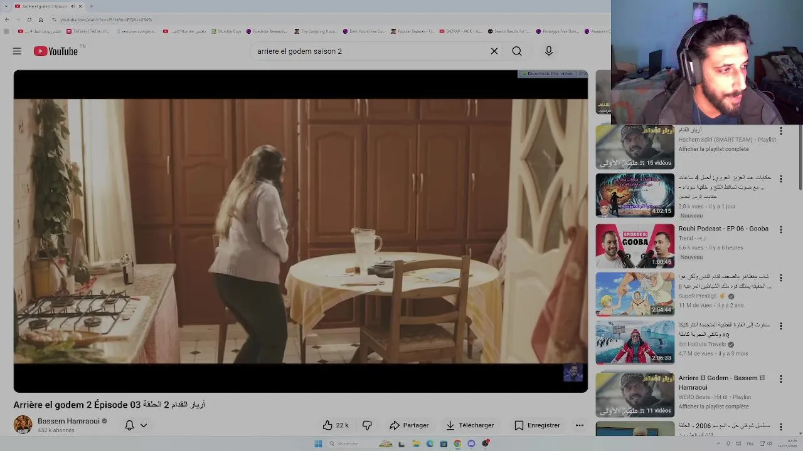Open the TikFinity TikTok Live bookmark

point(88,31)
